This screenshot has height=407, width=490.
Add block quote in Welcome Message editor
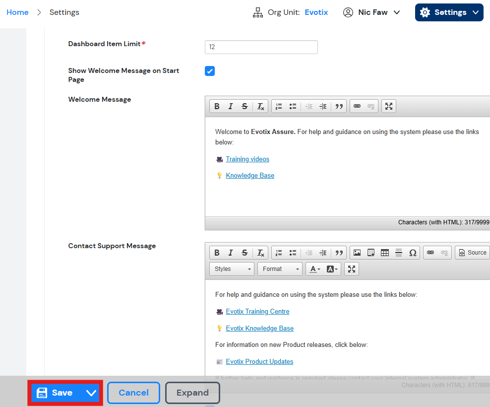click(x=339, y=106)
